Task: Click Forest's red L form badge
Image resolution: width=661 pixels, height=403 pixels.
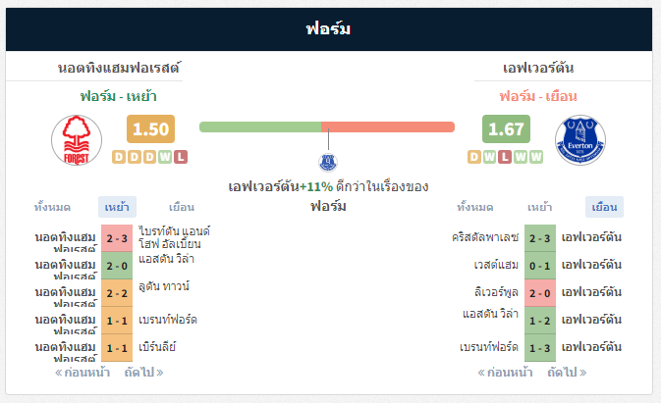Action: point(181,157)
